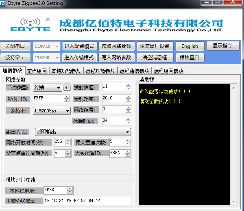
Task: Click the 恢复出厂设置 button
Action: 155,46
